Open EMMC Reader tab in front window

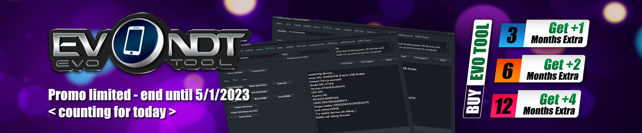(x=364, y=41)
